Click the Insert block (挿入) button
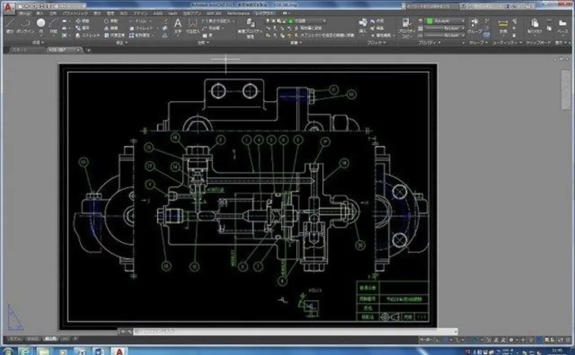 (x=363, y=26)
